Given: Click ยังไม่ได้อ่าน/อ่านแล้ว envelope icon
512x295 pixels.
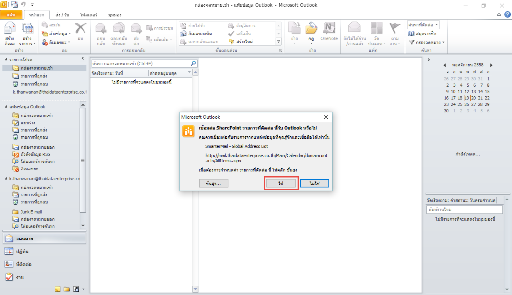Looking at the screenshot, I should 354,28.
